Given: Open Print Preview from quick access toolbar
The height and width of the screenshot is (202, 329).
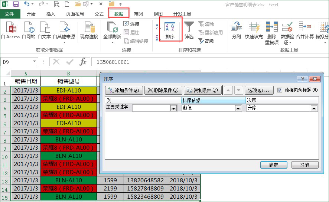Looking at the screenshot, I should point(56,4).
